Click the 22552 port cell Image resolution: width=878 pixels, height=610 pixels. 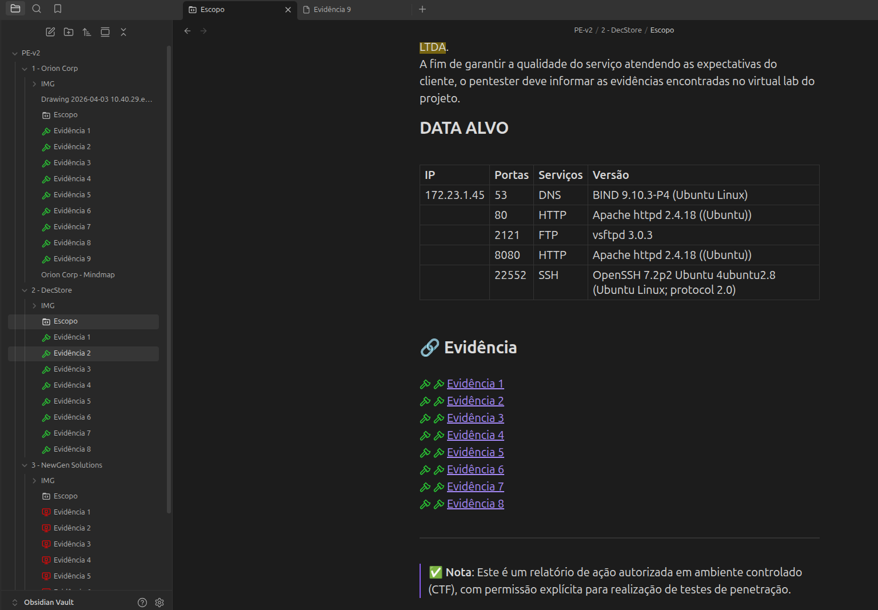pos(511,282)
